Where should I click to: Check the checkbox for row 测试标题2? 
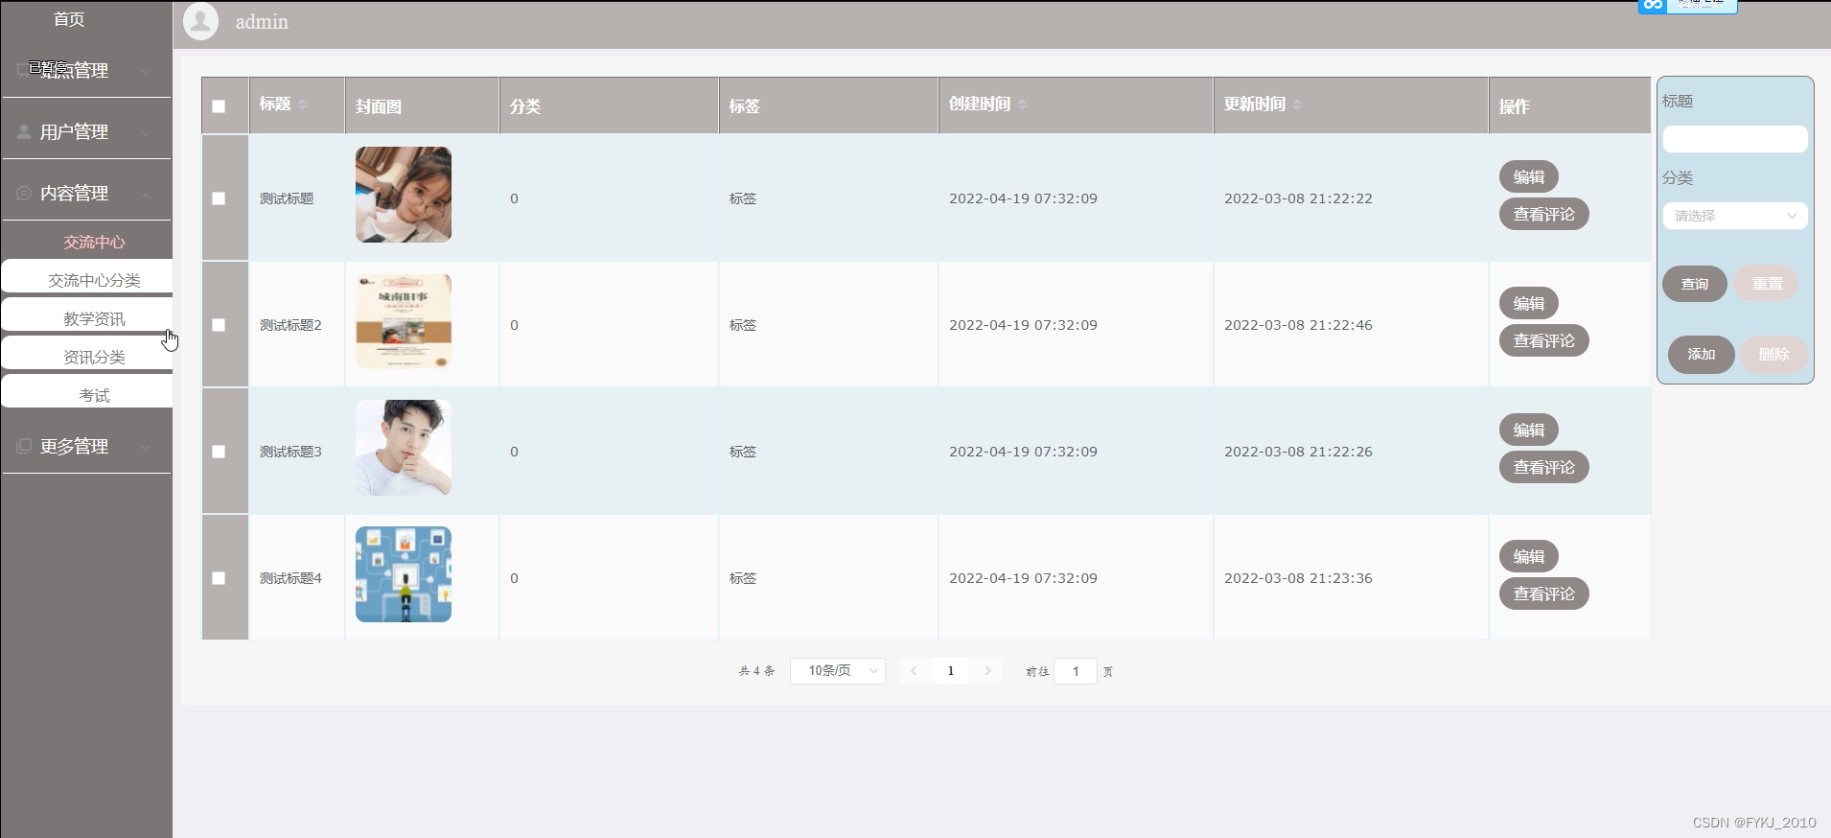pyautogui.click(x=219, y=325)
